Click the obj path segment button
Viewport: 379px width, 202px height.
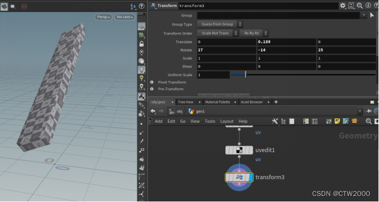point(176,111)
